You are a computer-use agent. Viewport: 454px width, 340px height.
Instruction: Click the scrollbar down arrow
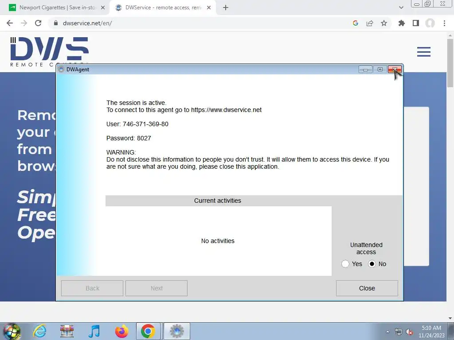450,318
